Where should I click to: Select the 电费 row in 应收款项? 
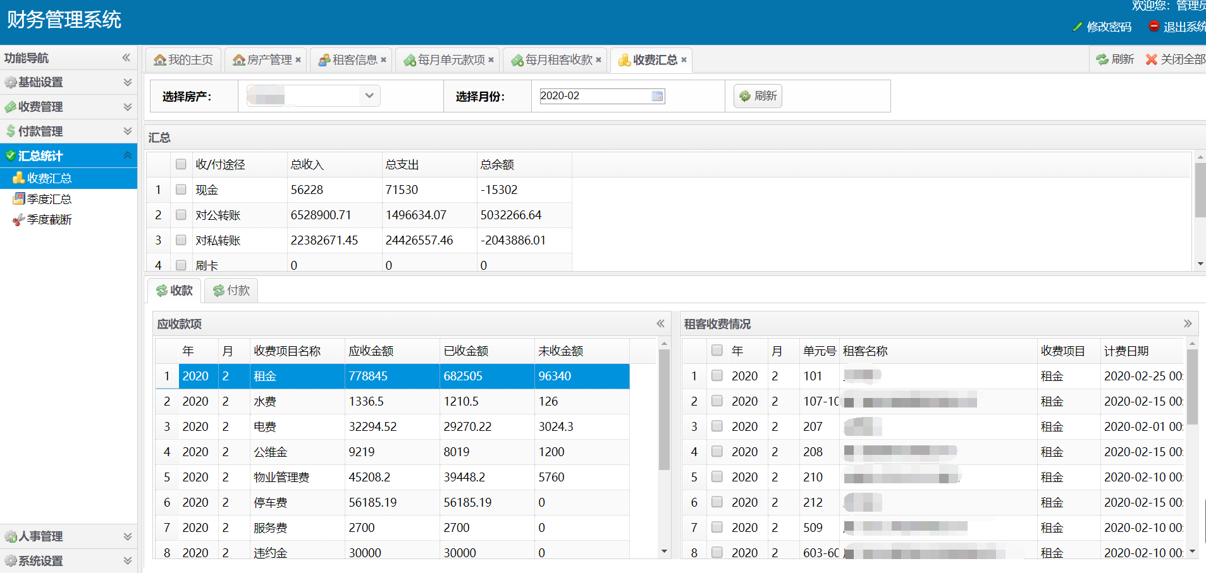point(392,426)
